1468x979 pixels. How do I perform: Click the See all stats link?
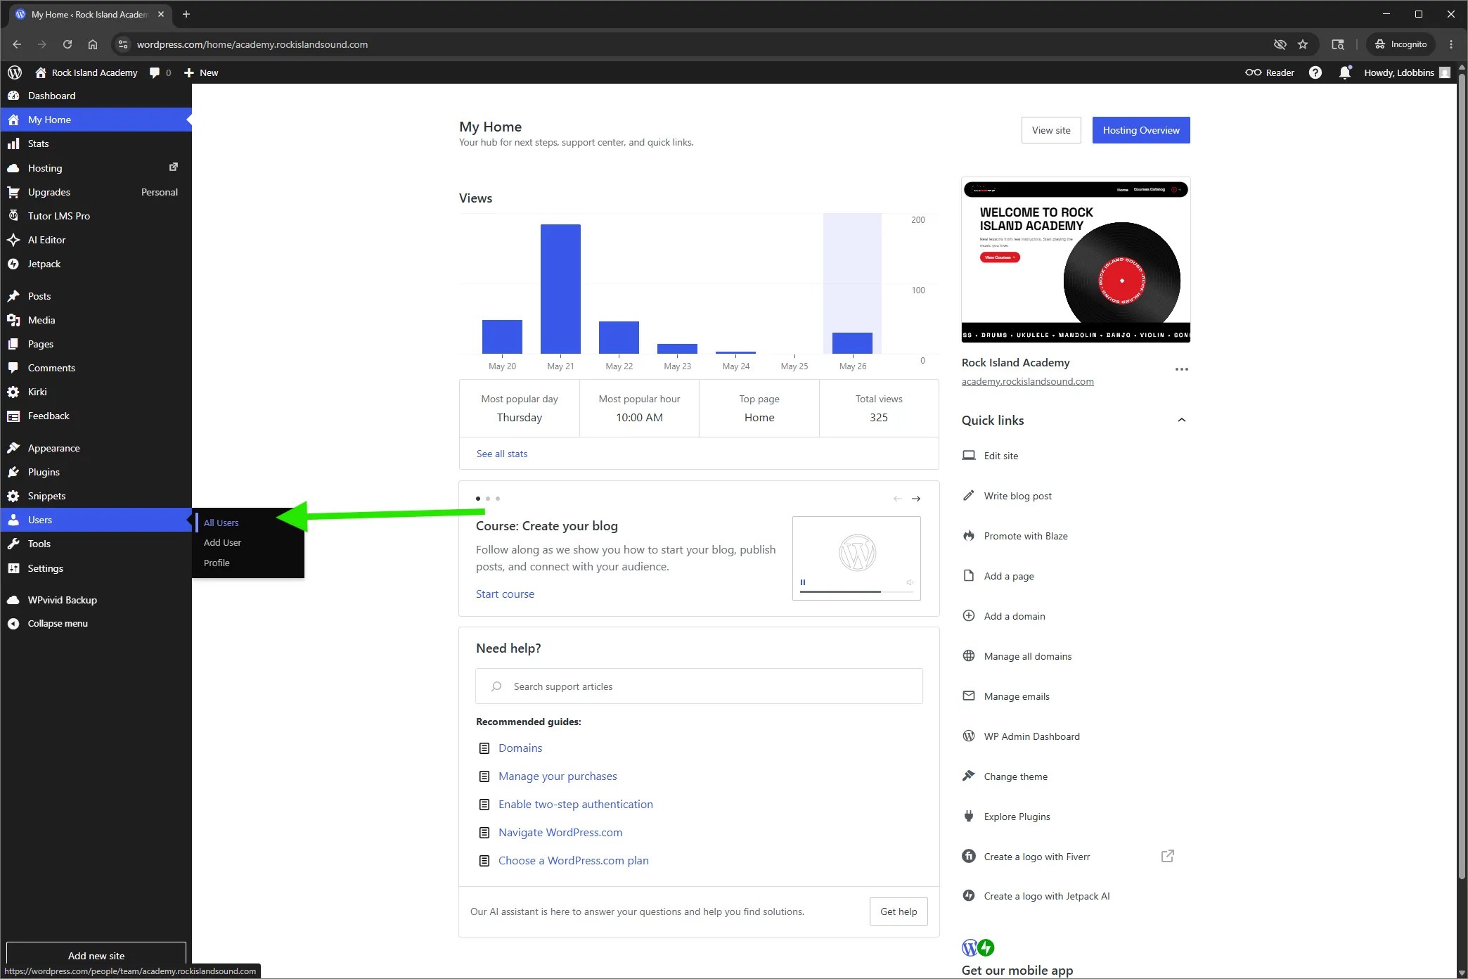coord(502,454)
